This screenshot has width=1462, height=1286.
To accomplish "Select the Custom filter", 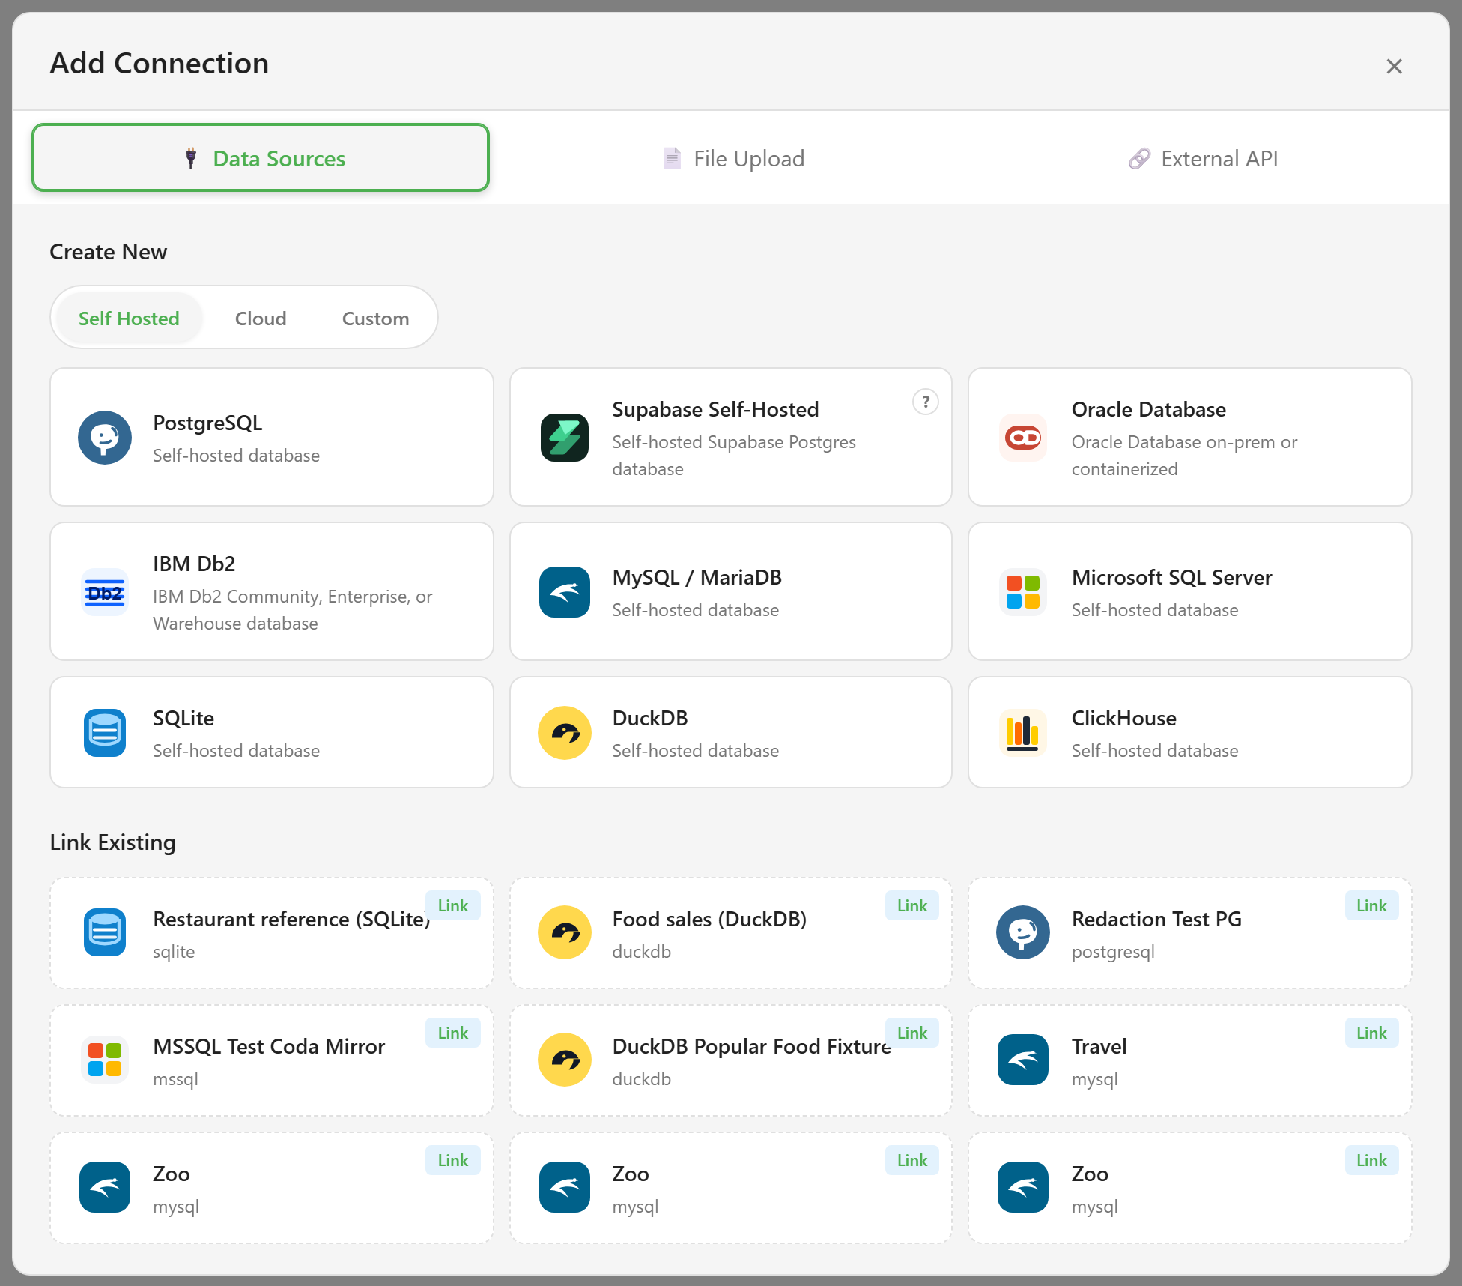I will point(375,319).
